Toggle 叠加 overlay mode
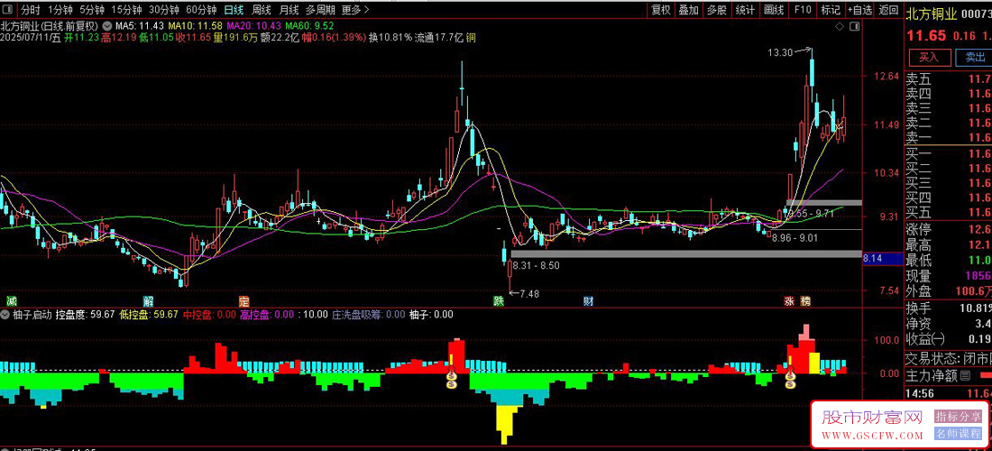Image resolution: width=992 pixels, height=451 pixels. pos(688,10)
